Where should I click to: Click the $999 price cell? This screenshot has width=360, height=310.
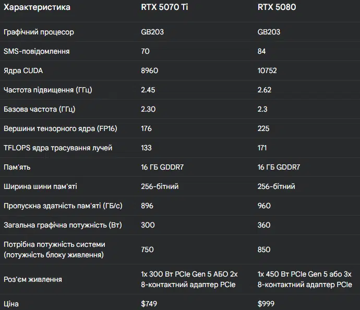pos(266,303)
